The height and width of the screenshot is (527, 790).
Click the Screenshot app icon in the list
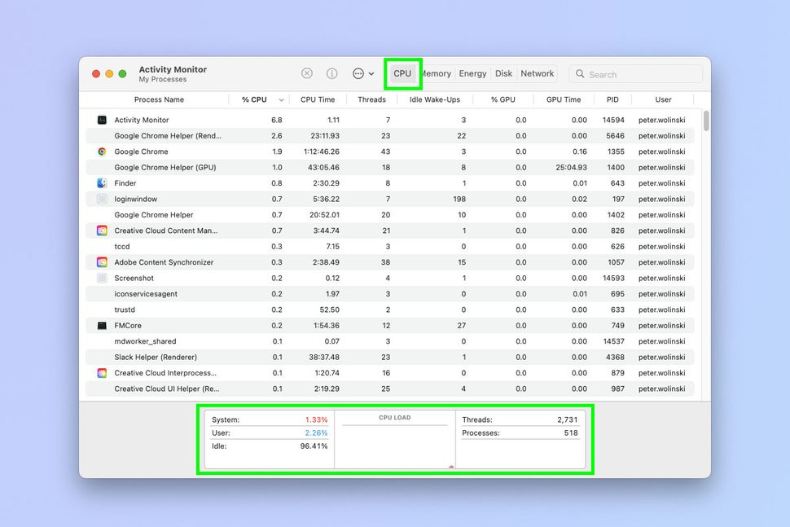(101, 278)
